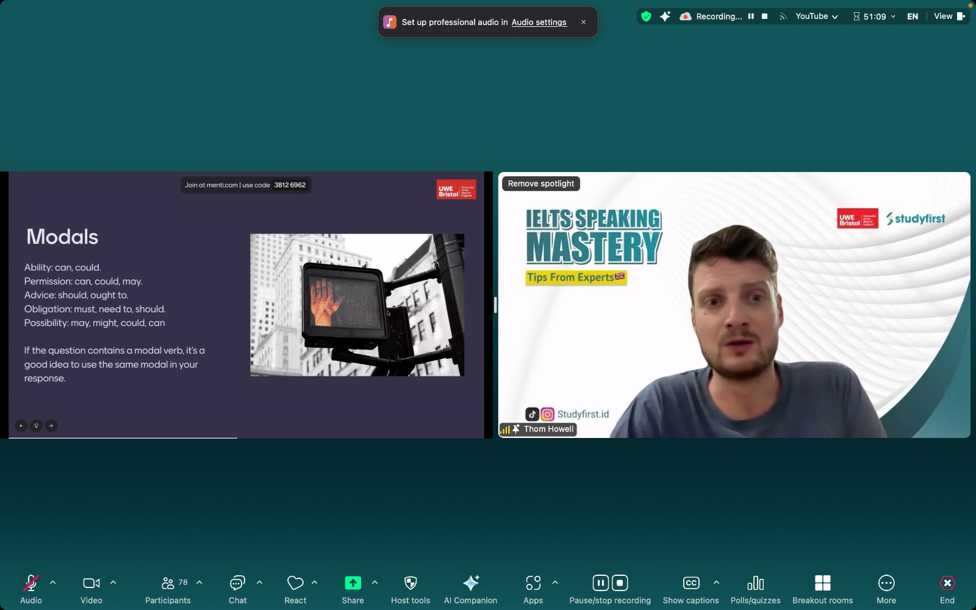976x610 pixels.
Task: Click the menti.com join code banner
Action: [x=246, y=185]
